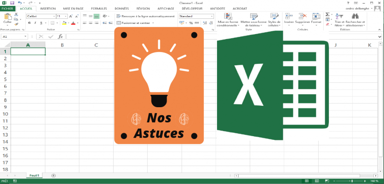This screenshot has height=184, width=384.
Task: Click the Copy icon
Action: [16, 19]
